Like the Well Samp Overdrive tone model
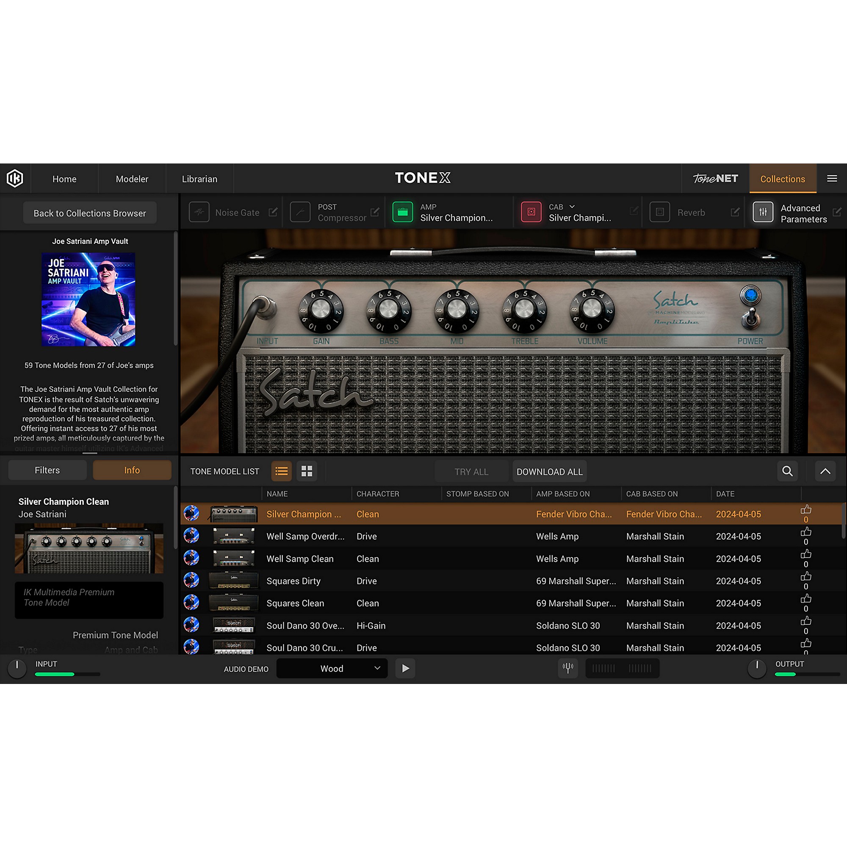 click(806, 532)
